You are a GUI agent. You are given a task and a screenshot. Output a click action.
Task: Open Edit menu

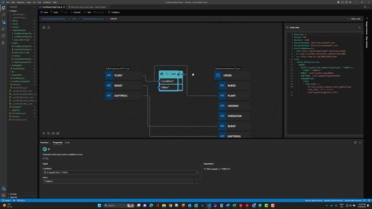click(x=13, y=2)
